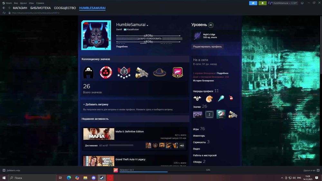Open Значки 26 link
This screenshot has width=322, height=181.
point(200,106)
